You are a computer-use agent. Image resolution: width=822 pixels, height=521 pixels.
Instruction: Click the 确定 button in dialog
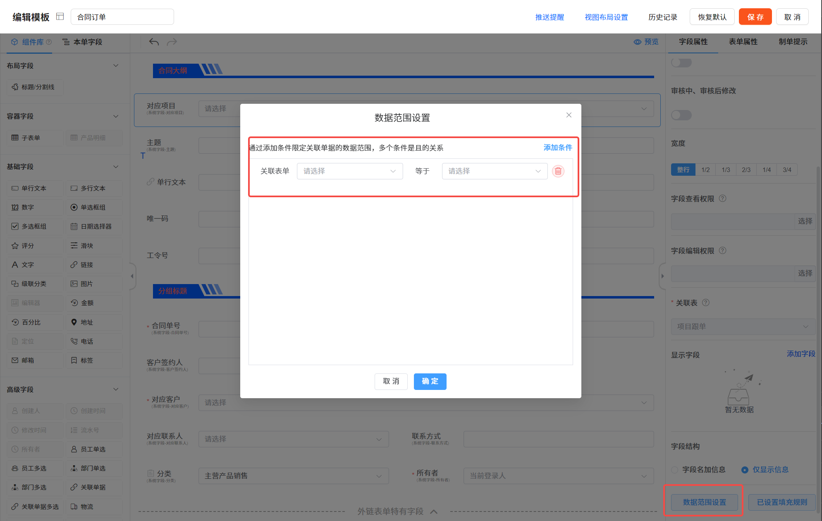click(430, 381)
